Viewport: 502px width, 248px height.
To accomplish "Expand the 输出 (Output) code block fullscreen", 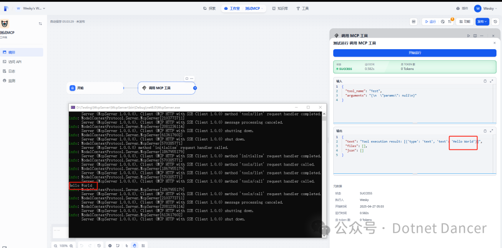I will [x=491, y=131].
